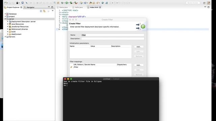Click the Untitled window title bar
Image resolution: width=216 pixels, height=121 pixels.
point(111,79)
